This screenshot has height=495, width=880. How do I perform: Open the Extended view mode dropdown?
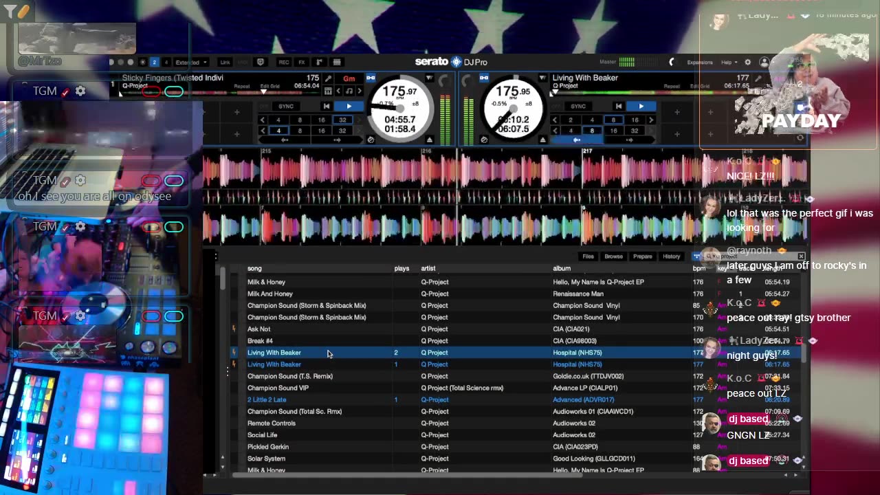click(x=190, y=62)
